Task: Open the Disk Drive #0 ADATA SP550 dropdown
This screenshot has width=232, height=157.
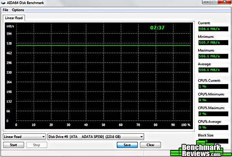Action: [x=96, y=136]
